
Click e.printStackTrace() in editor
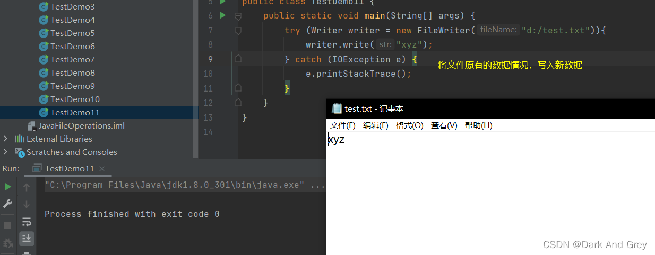click(359, 74)
